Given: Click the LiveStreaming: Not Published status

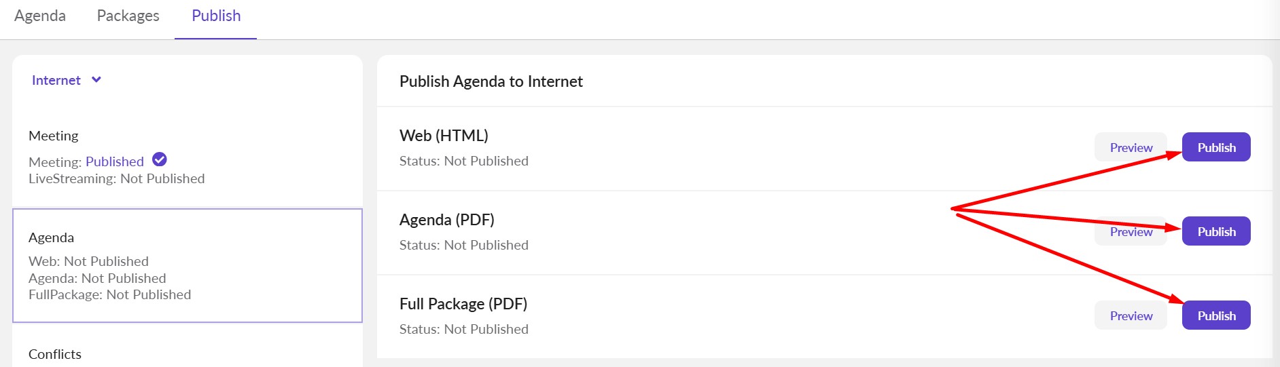Looking at the screenshot, I should pos(116,178).
